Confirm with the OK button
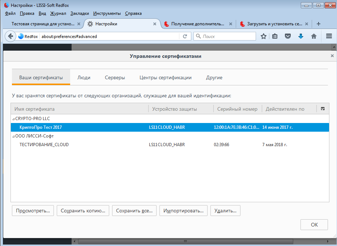Viewport: 337px width, 246px height. (x=314, y=225)
